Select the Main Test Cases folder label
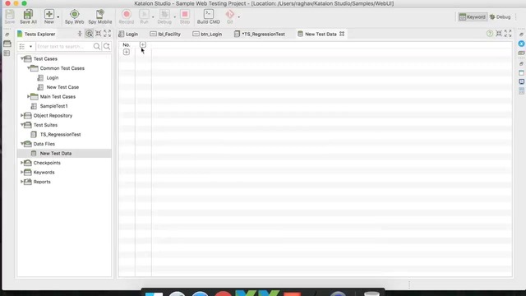The width and height of the screenshot is (526, 296). click(x=58, y=97)
